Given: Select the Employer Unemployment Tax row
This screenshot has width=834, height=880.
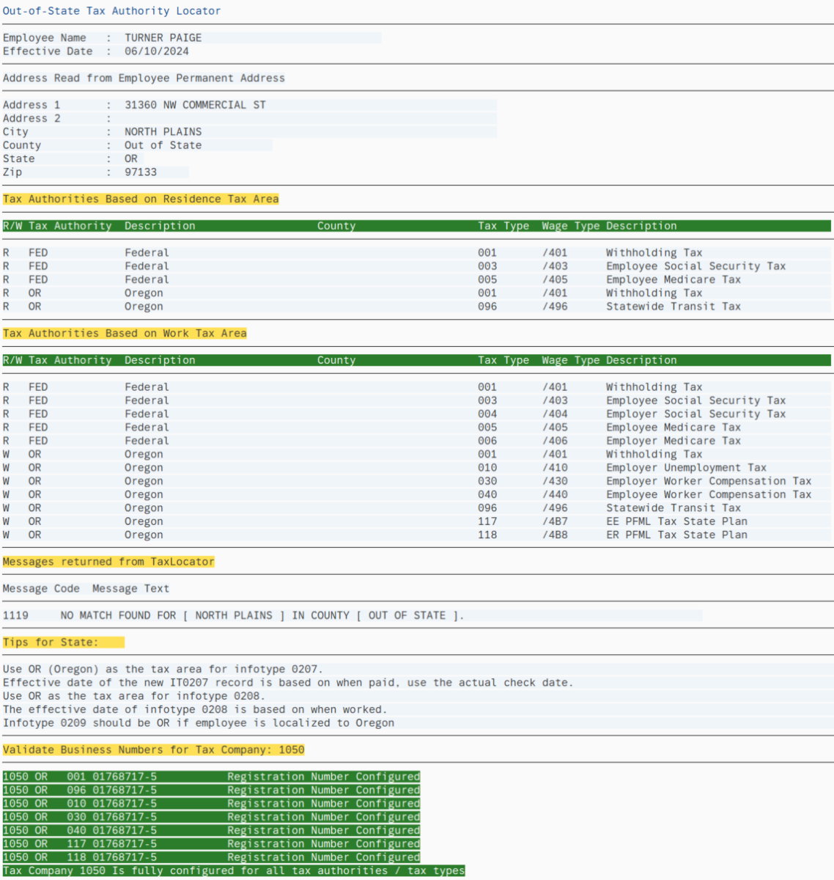Looking at the screenshot, I should (685, 468).
